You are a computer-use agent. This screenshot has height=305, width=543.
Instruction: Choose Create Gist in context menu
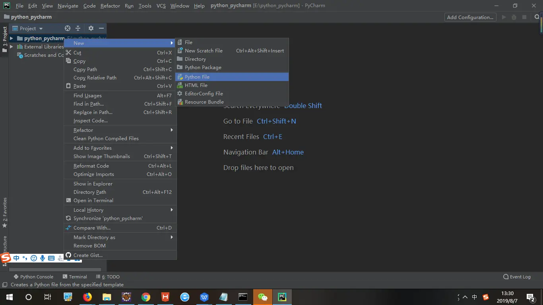click(x=120, y=255)
